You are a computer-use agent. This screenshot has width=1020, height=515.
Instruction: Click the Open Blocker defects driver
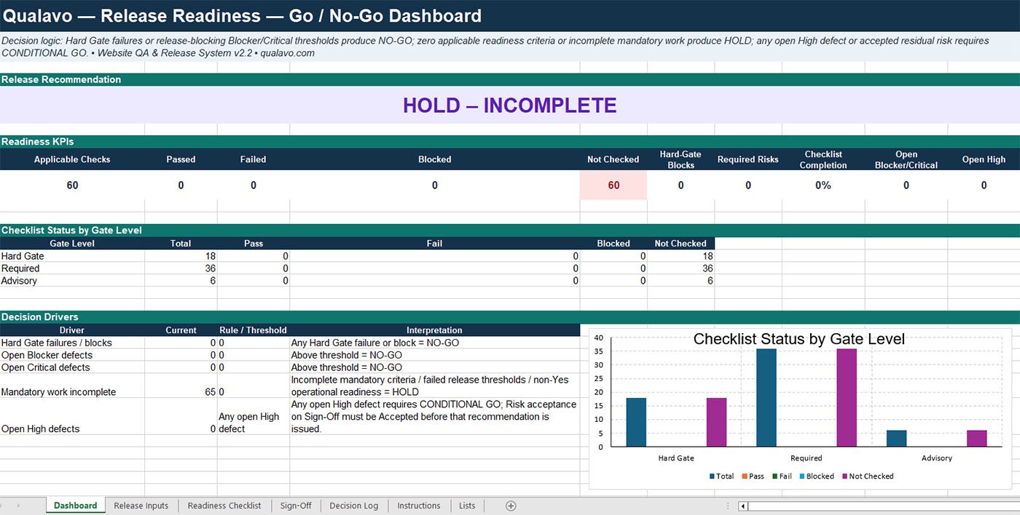72,355
